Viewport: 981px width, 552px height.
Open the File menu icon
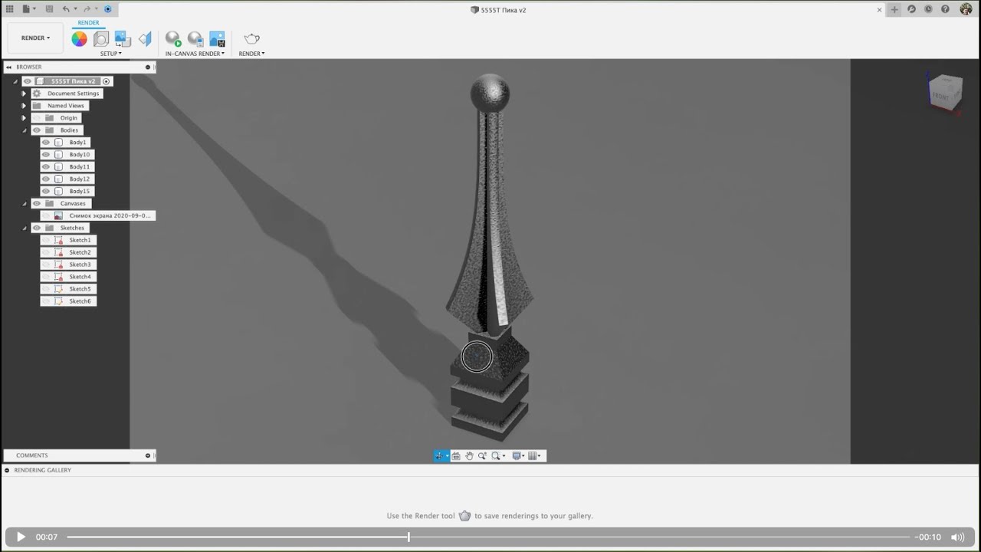[28, 9]
